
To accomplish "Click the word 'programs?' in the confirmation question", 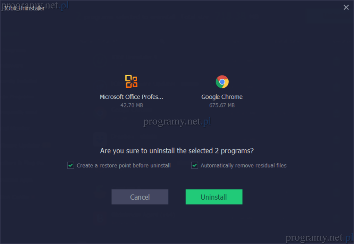I will click(237, 151).
